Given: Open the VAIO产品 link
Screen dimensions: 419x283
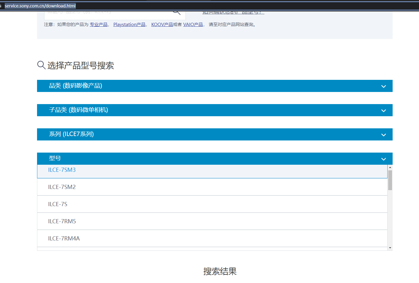Looking at the screenshot, I should pyautogui.click(x=193, y=25).
